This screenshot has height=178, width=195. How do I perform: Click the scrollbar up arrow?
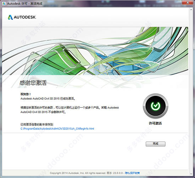point(191,10)
